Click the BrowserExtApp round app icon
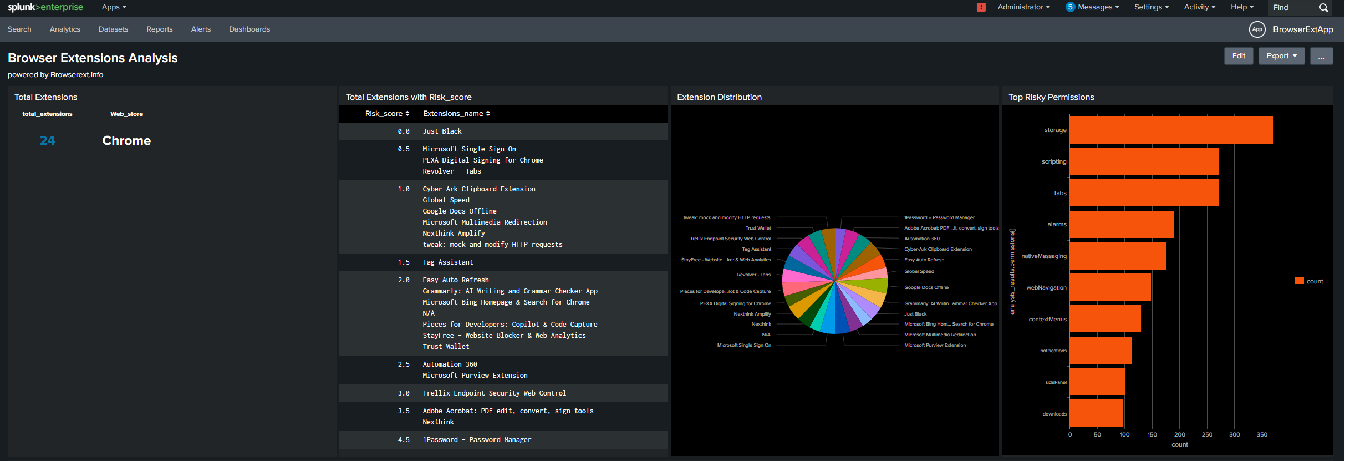1345x461 pixels. (1257, 29)
